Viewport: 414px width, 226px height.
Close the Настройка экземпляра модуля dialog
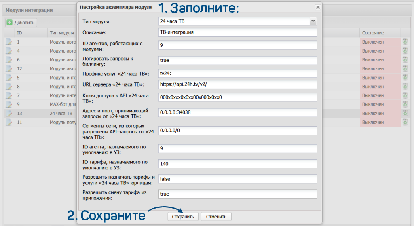tap(318, 7)
